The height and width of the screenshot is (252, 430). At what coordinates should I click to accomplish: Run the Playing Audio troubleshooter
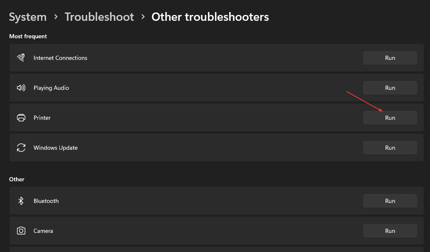coord(390,88)
